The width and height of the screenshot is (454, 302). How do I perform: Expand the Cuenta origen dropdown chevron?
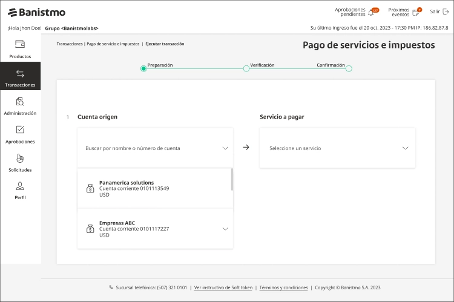point(225,148)
